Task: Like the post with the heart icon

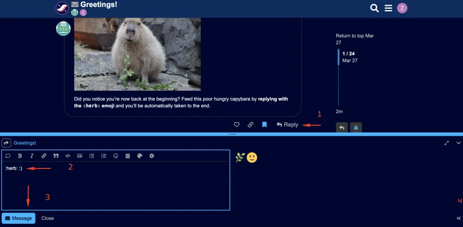Action: point(237,124)
